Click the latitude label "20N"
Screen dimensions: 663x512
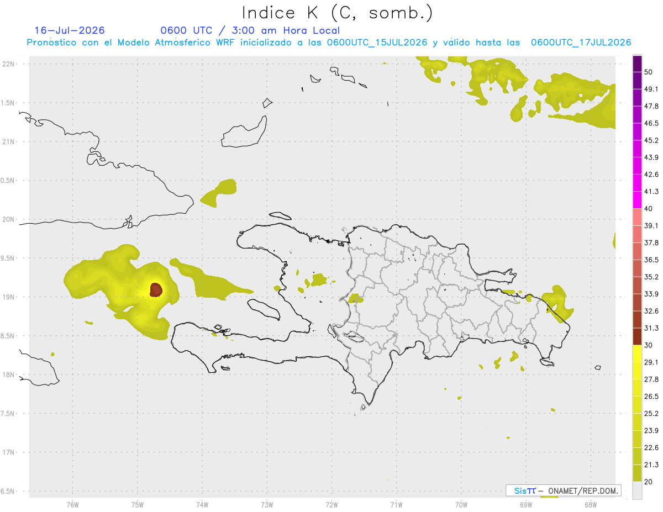tap(8, 219)
